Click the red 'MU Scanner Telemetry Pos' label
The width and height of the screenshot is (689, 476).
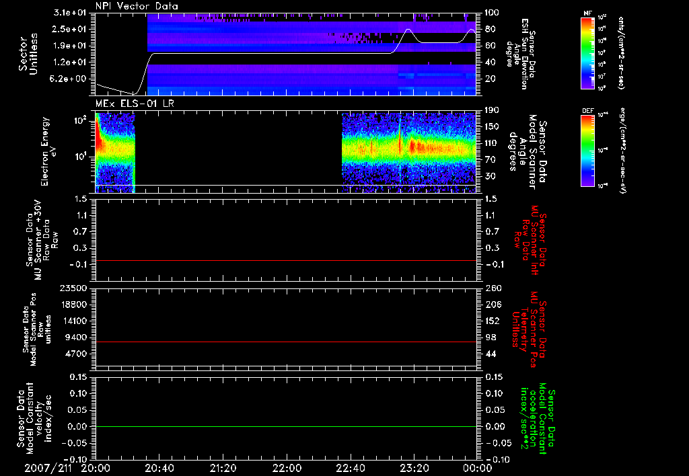pyautogui.click(x=529, y=329)
